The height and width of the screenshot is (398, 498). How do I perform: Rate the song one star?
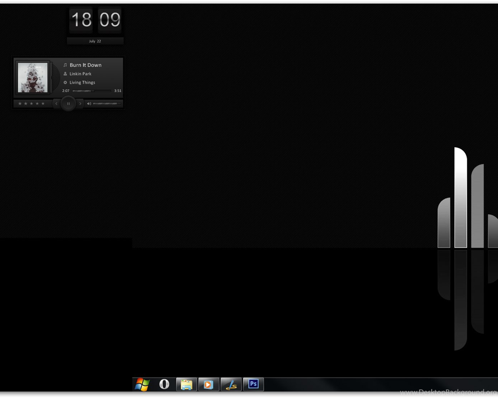(20, 103)
